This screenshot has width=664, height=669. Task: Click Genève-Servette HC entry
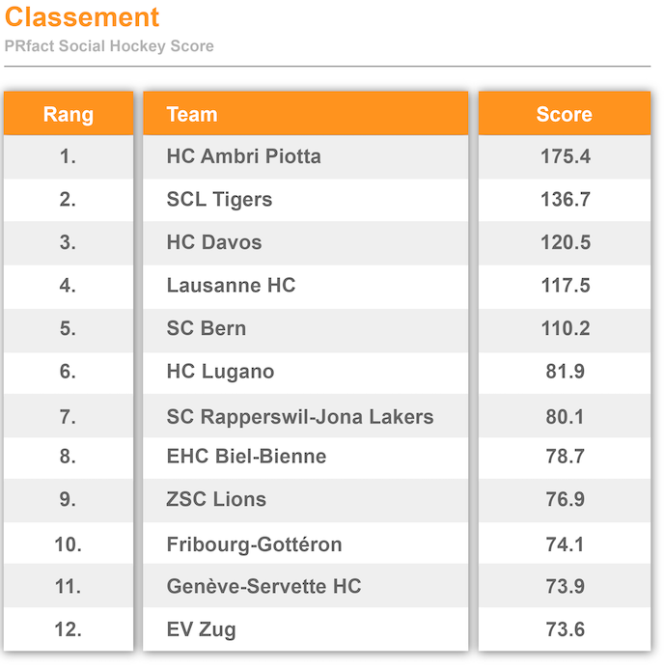(263, 586)
